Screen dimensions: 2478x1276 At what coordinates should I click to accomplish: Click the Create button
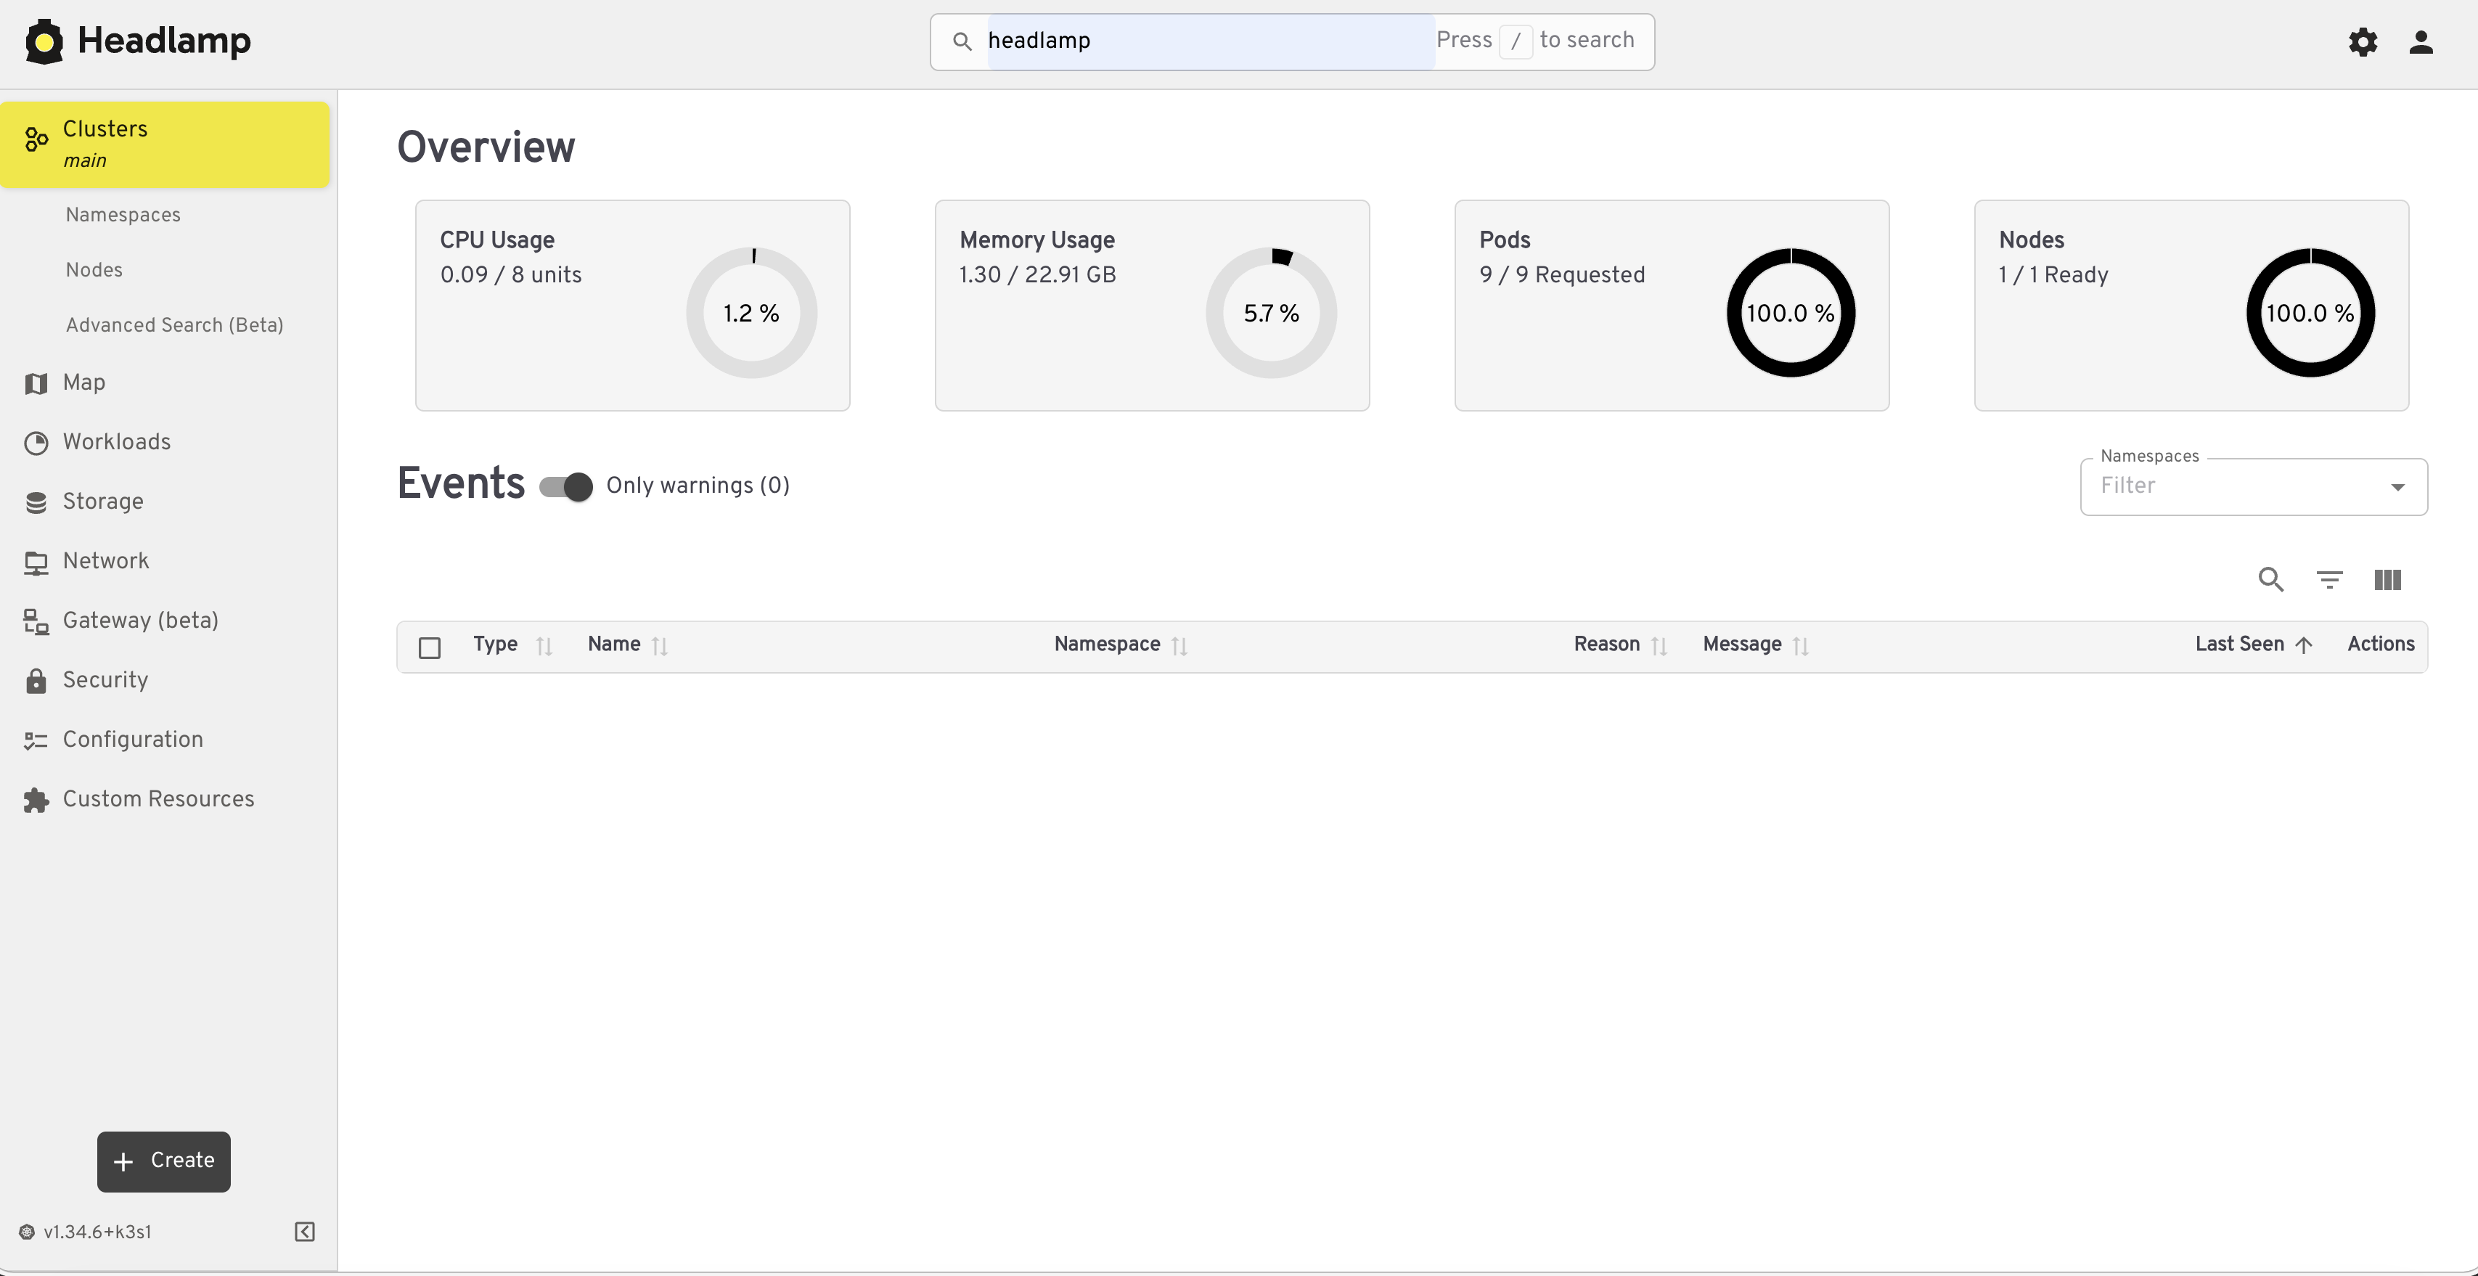163,1161
